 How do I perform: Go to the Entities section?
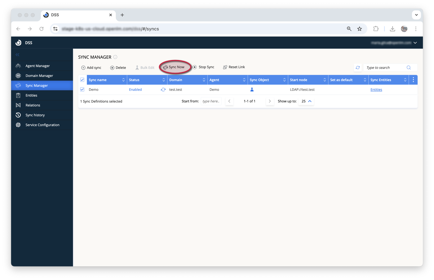click(x=31, y=95)
